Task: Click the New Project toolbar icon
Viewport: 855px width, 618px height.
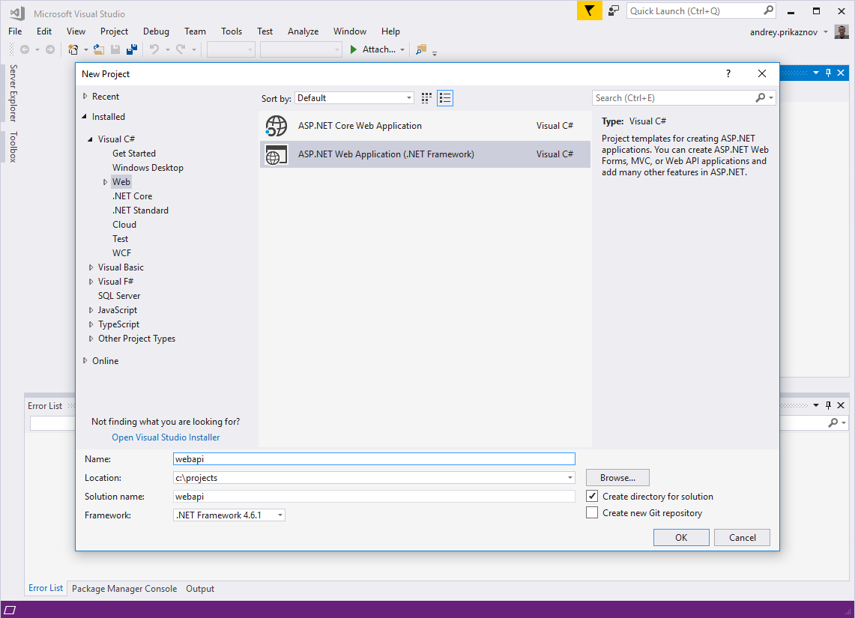Action: pos(73,49)
